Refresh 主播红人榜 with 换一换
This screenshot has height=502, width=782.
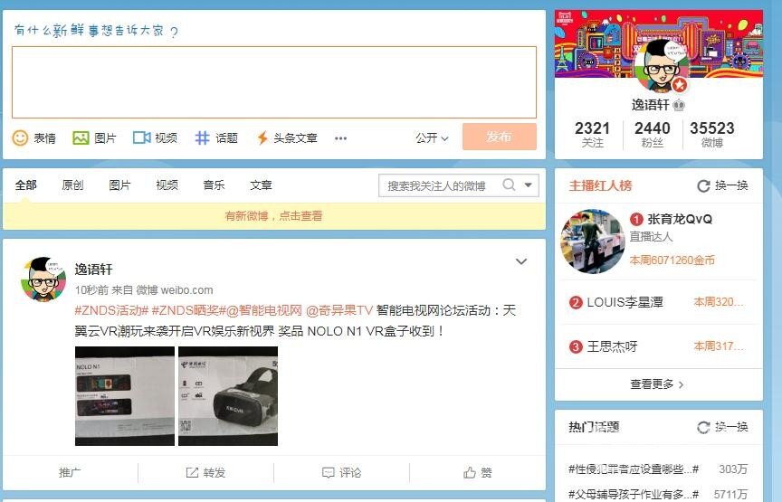[x=722, y=185]
